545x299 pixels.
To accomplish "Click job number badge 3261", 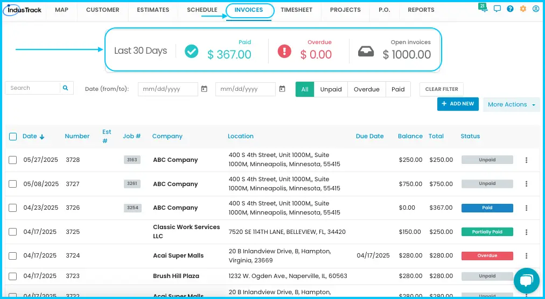I will [x=132, y=184].
